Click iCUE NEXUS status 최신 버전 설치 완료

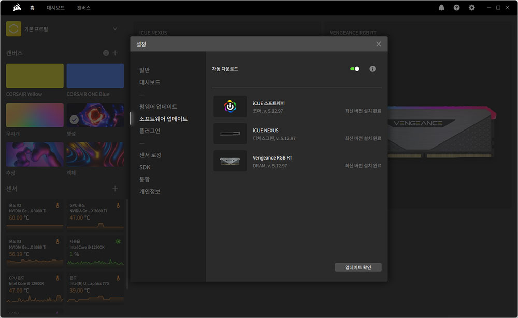pos(363,138)
